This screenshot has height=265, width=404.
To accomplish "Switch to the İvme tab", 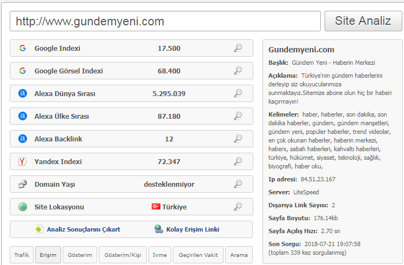I will click(x=160, y=255).
